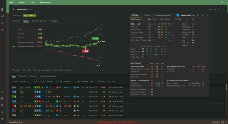The height and width of the screenshot is (124, 228).
Task: Switch to the Руки tab
Action: tap(14, 76)
